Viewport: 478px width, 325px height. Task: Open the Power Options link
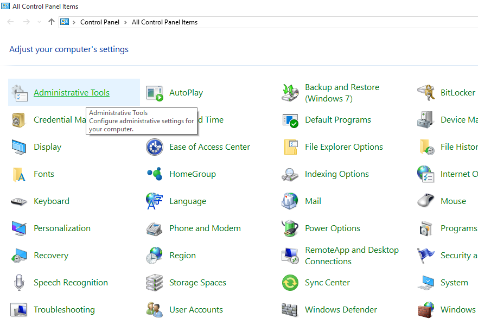pos(332,228)
